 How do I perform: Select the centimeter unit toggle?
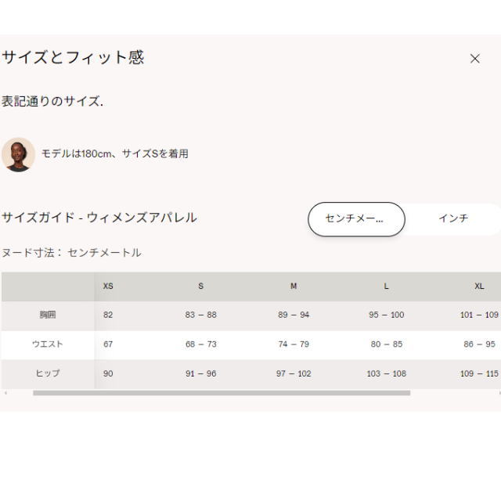point(356,219)
